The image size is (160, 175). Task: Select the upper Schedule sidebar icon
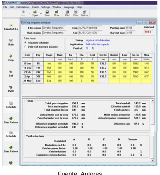(x=11, y=105)
